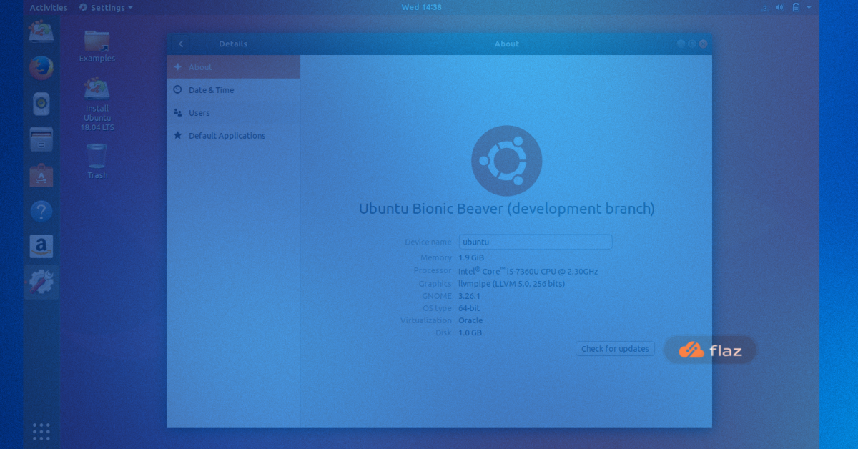Click the Help question mark icon
858x449 pixels.
[41, 211]
